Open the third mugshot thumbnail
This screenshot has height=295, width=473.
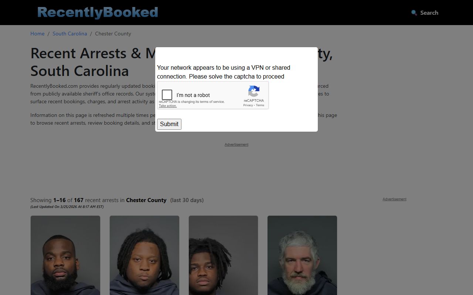pyautogui.click(x=223, y=255)
